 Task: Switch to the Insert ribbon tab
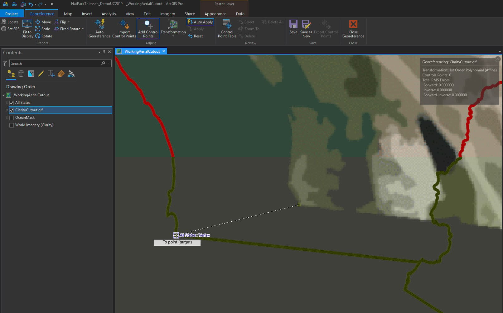click(x=87, y=14)
